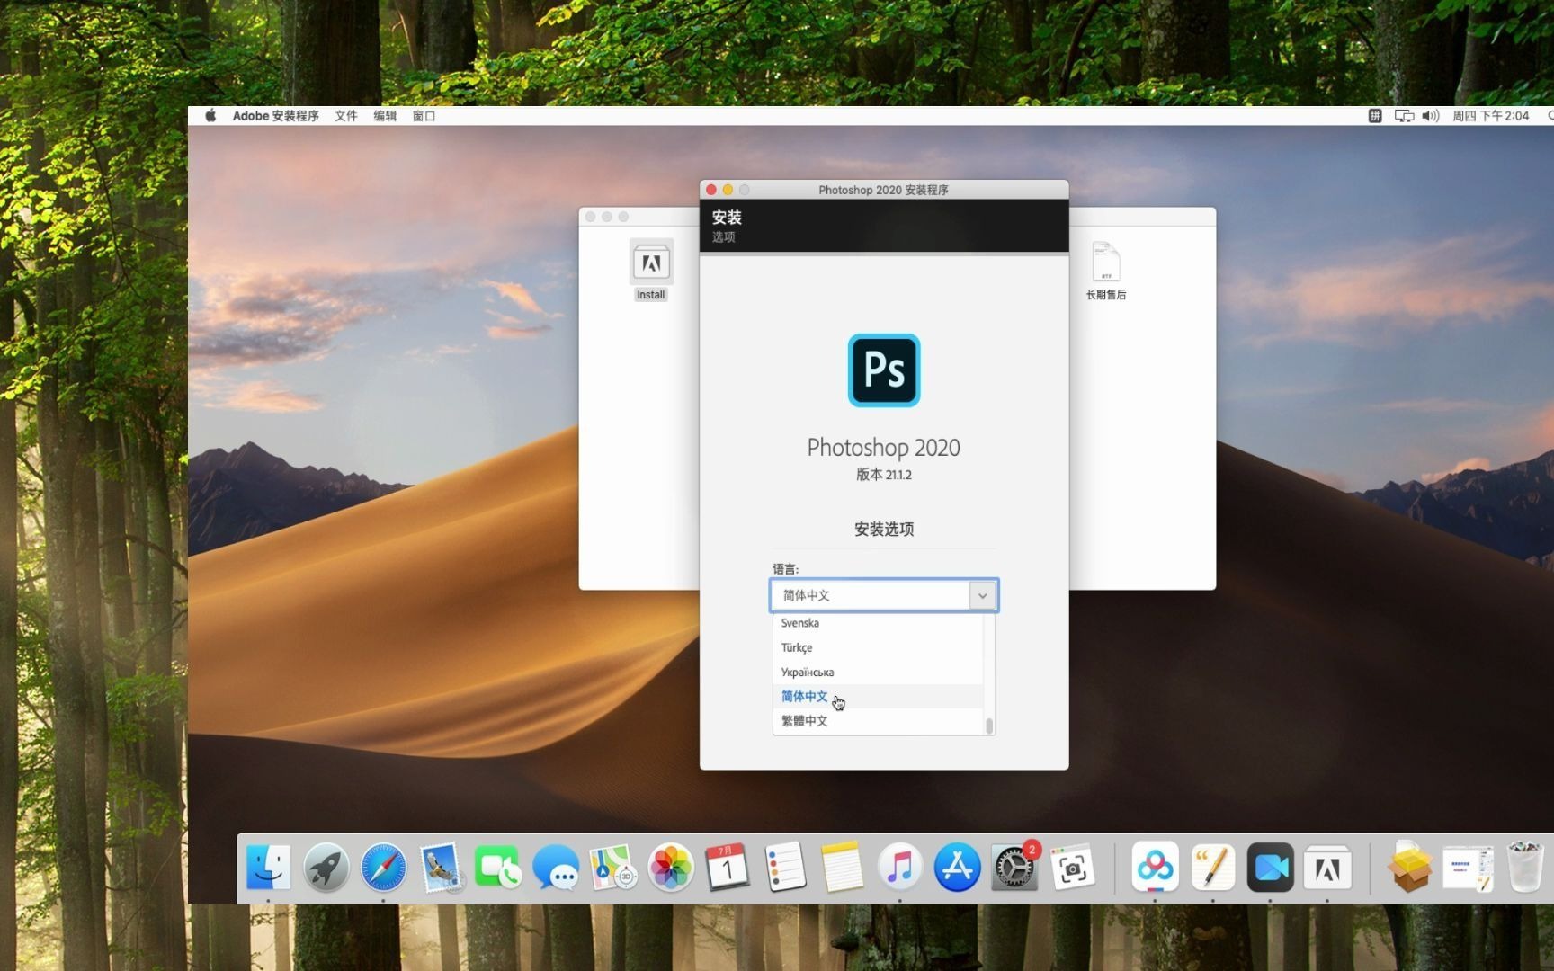Launch Launchpad rocket icon in dock
1554x971 pixels.
point(326,868)
